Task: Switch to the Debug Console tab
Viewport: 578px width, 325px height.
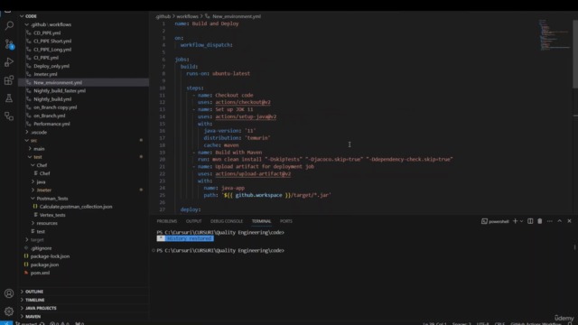Action: pyautogui.click(x=227, y=221)
